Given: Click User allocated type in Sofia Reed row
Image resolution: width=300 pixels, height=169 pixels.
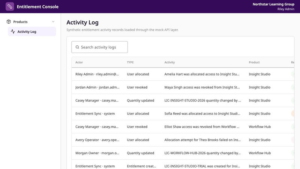Looking at the screenshot, I should tap(138, 114).
